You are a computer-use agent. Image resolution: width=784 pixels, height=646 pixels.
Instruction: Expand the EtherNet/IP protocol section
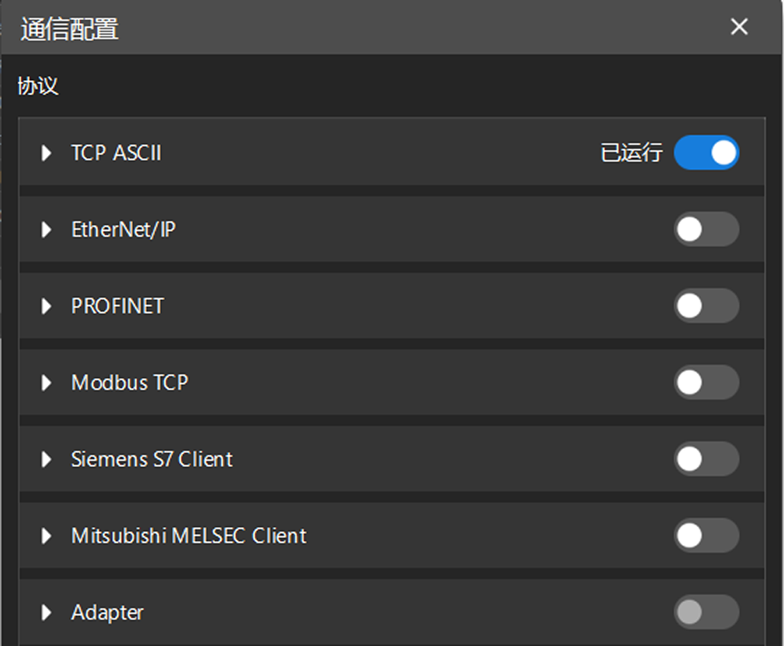click(46, 230)
